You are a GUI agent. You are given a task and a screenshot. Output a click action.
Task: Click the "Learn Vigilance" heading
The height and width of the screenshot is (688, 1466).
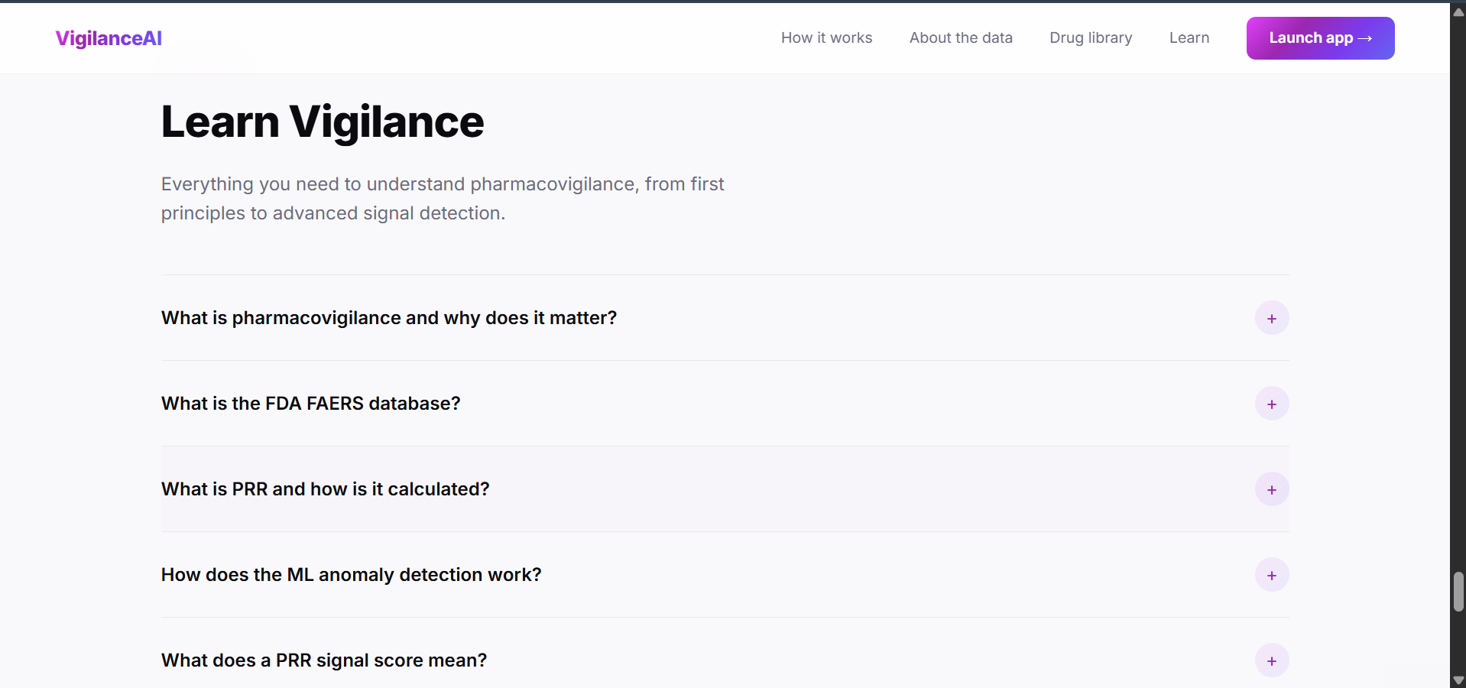[x=323, y=122]
